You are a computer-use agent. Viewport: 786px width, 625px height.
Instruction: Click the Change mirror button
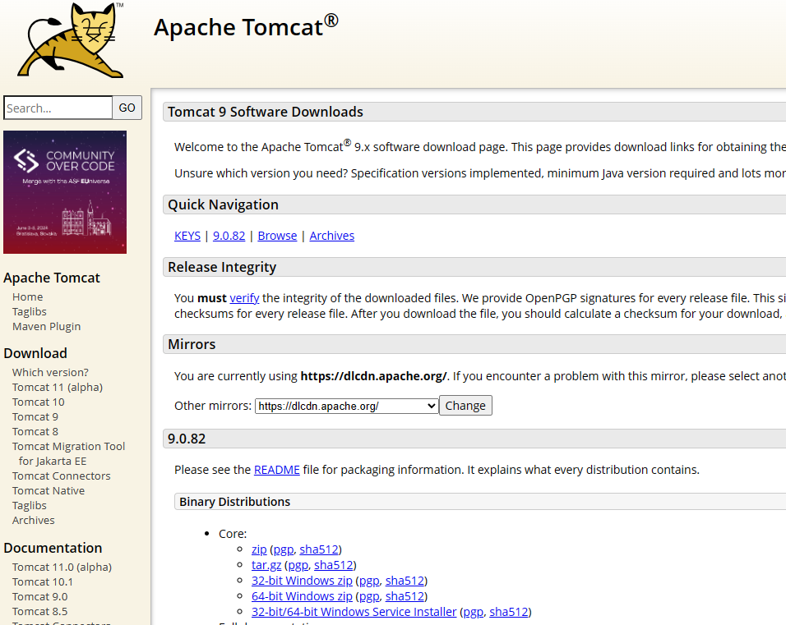tap(465, 406)
